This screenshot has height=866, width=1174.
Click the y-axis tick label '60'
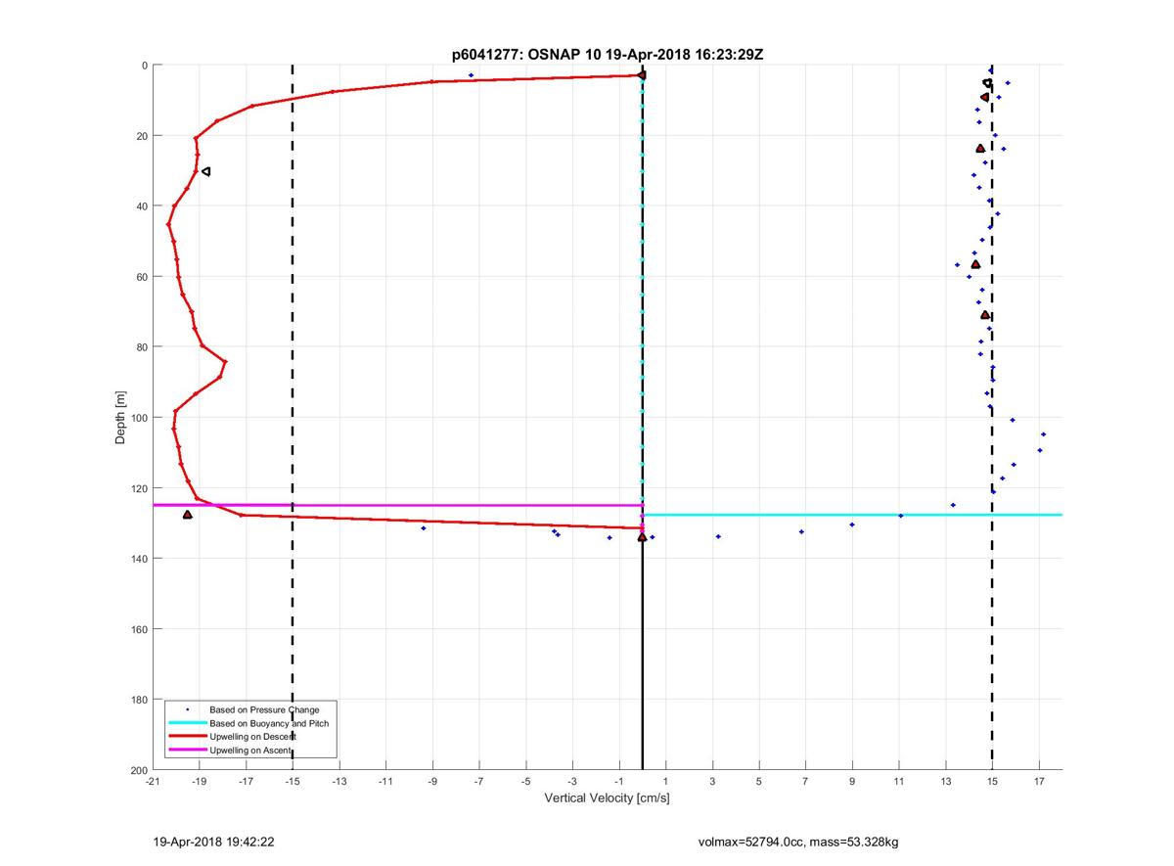(x=141, y=277)
